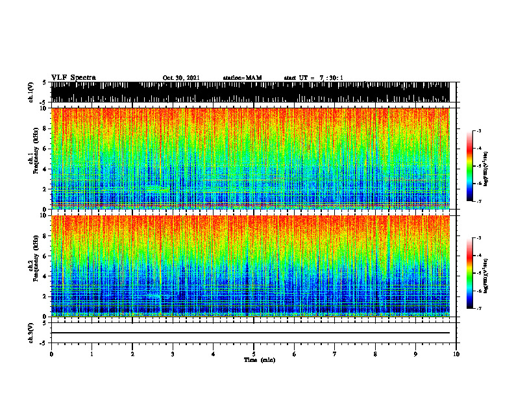Click inside the ch.1 spectrogram panel

[250, 158]
